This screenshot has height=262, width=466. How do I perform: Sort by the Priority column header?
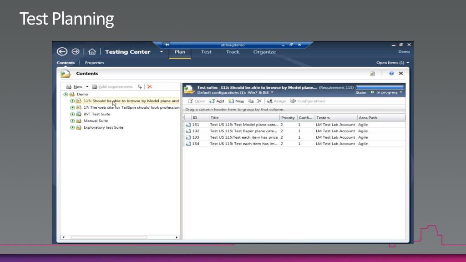click(x=288, y=118)
